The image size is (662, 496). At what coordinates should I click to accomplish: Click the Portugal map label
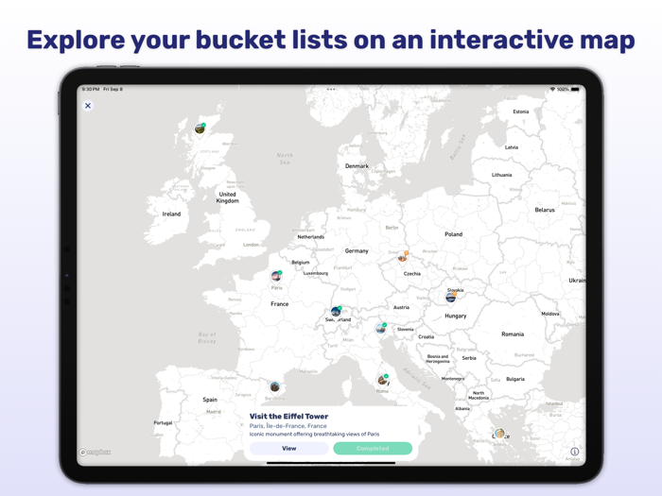tap(163, 422)
